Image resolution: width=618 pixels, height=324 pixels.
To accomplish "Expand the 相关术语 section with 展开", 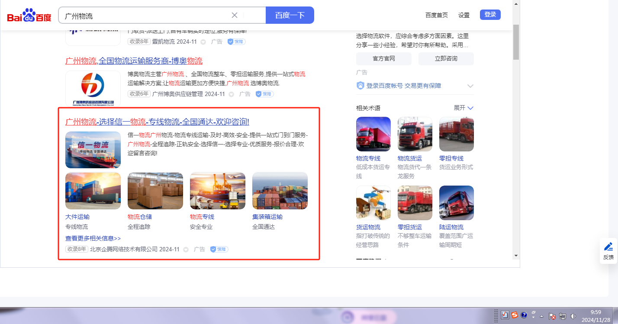I will click(463, 108).
